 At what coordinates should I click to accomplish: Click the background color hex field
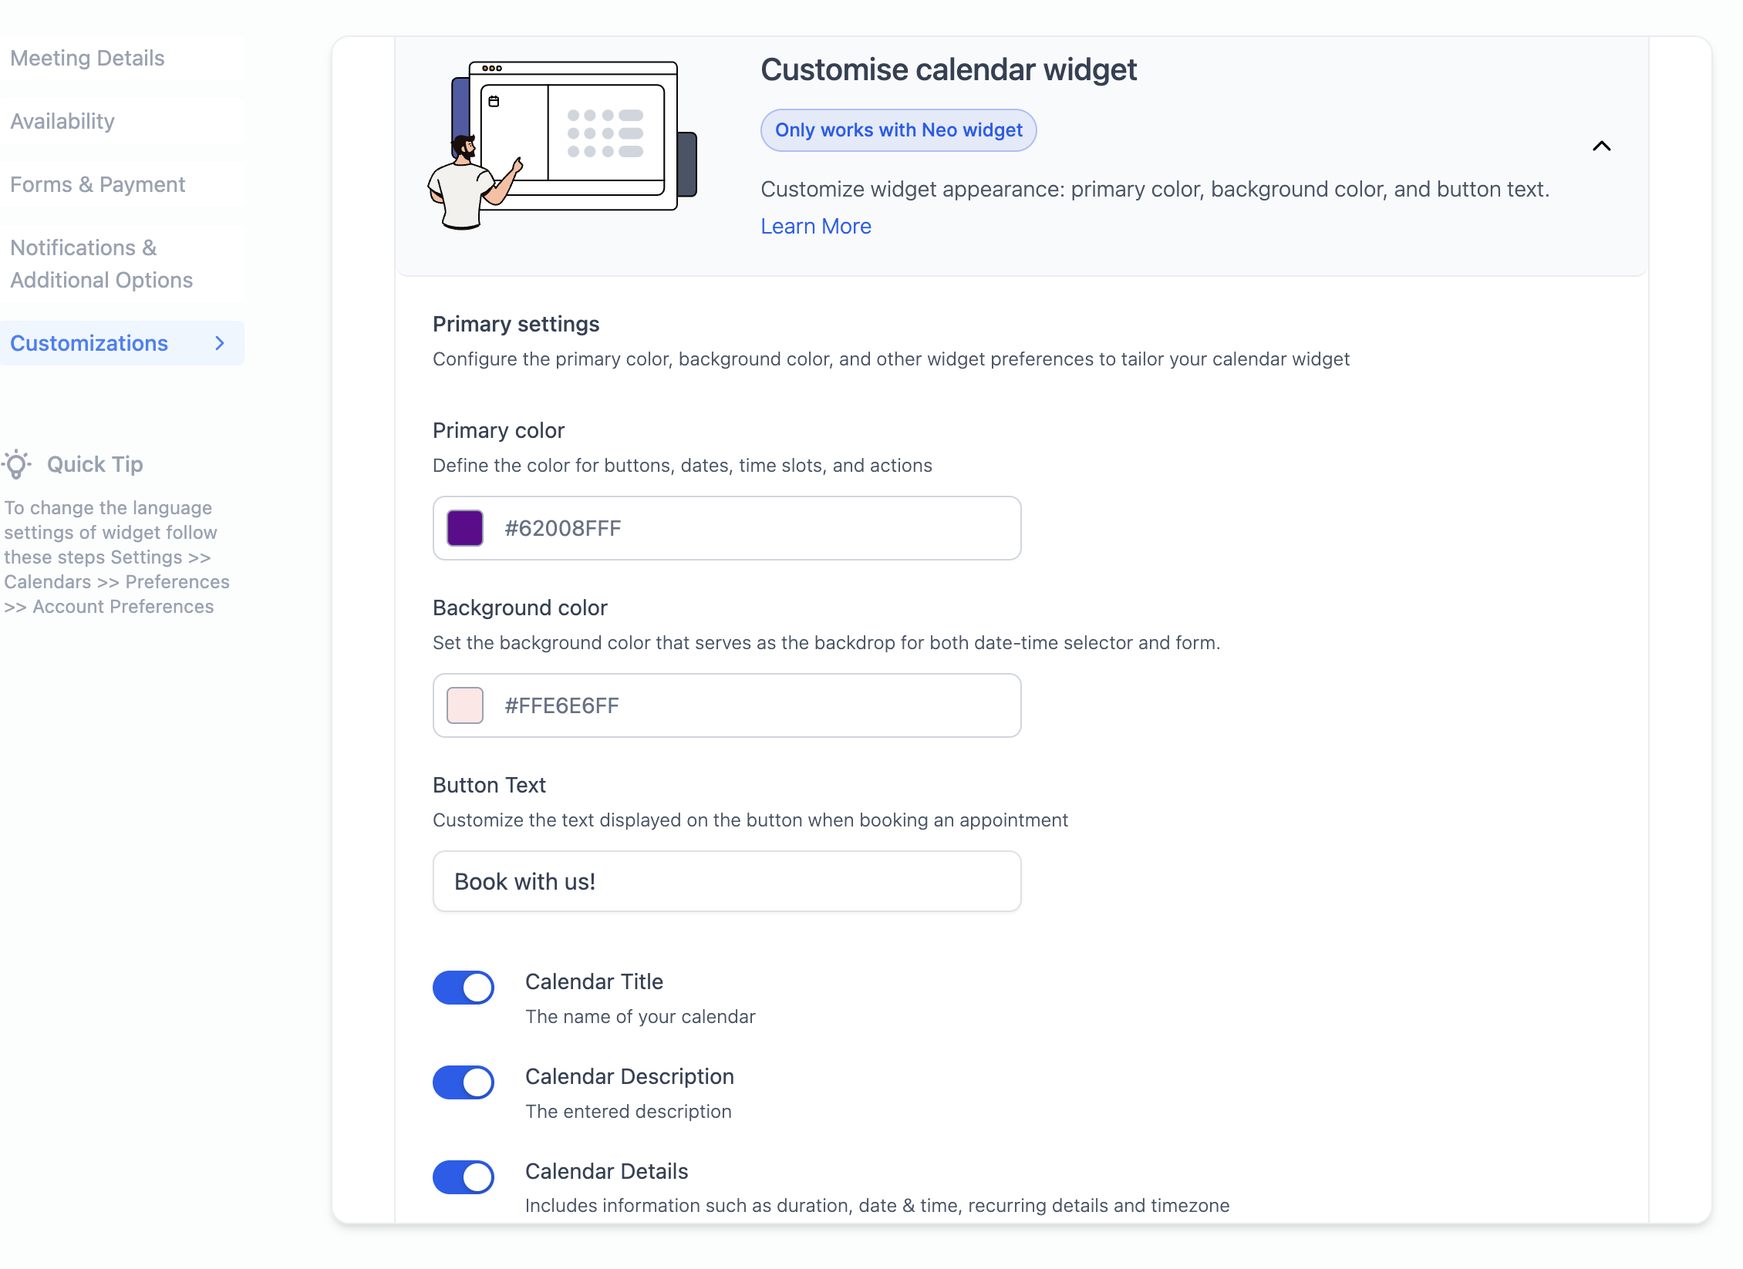(727, 705)
